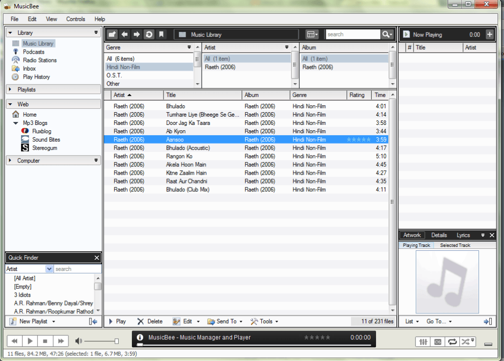Open the Sound Bites blog entry
The width and height of the screenshot is (504, 361).
click(46, 139)
